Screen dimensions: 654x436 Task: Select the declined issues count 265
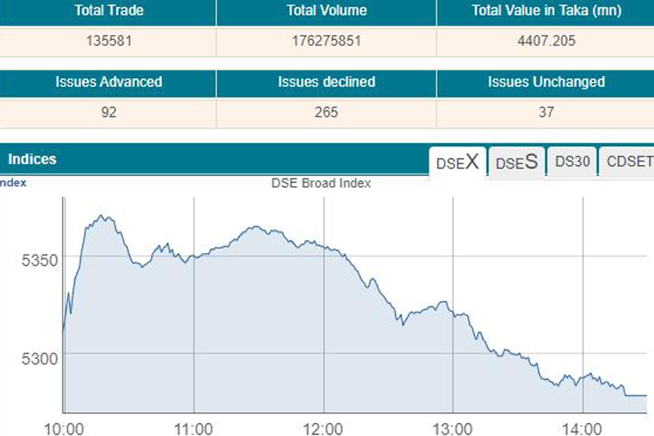coord(326,112)
